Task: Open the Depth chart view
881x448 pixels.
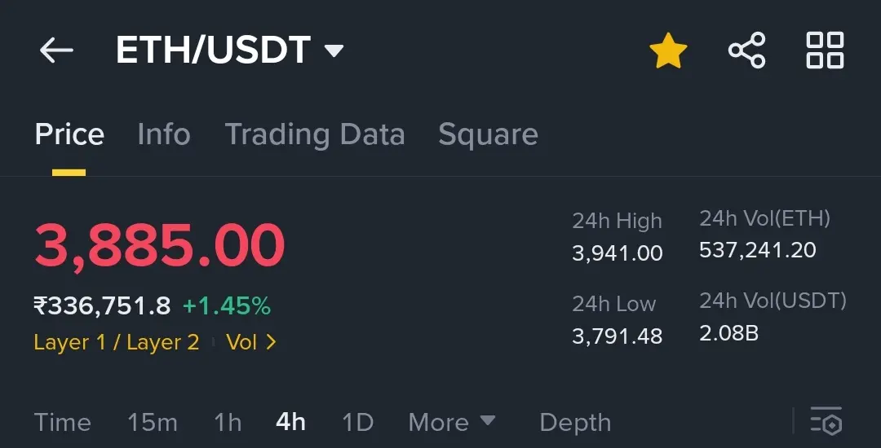Action: pyautogui.click(x=575, y=423)
